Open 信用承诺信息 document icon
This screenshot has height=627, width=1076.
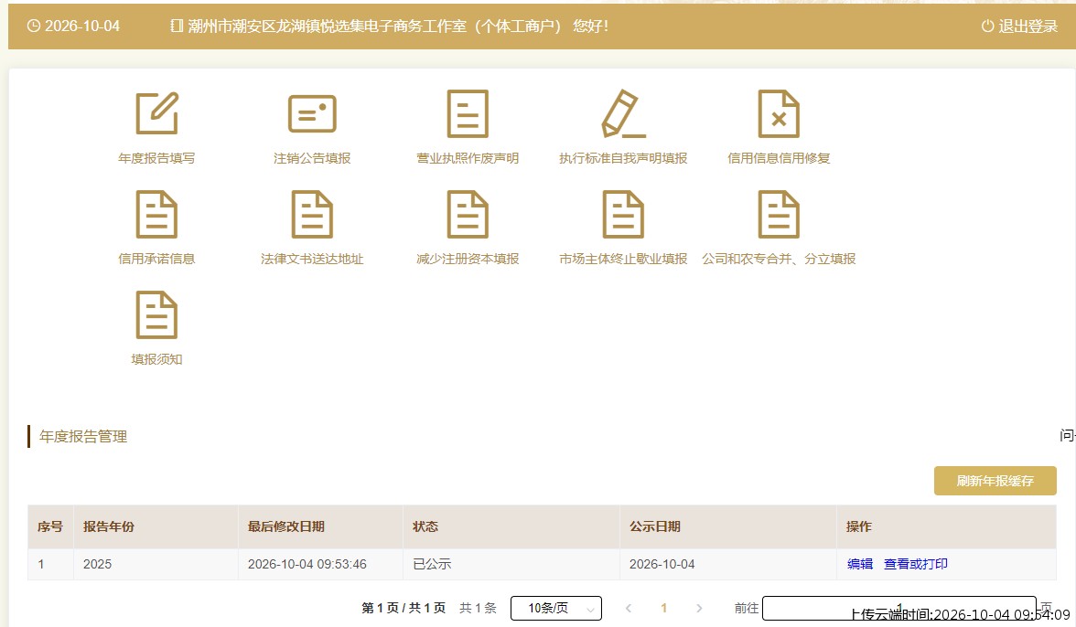[x=156, y=215]
